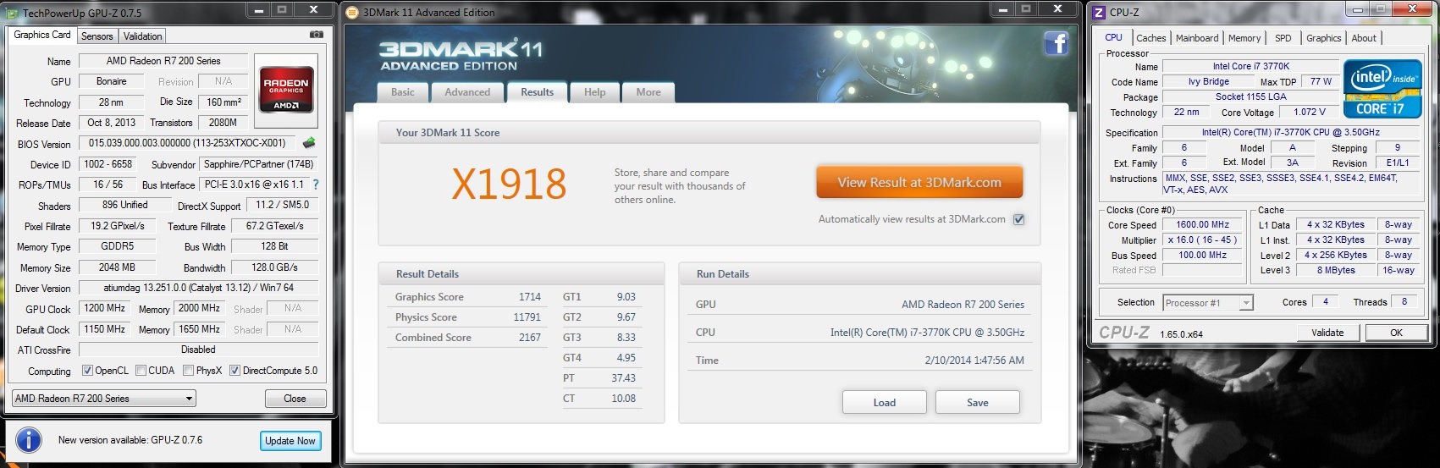Viewport: 1440px width, 468px height.
Task: Click the CPU-Z title bar app icon
Action: click(1099, 12)
